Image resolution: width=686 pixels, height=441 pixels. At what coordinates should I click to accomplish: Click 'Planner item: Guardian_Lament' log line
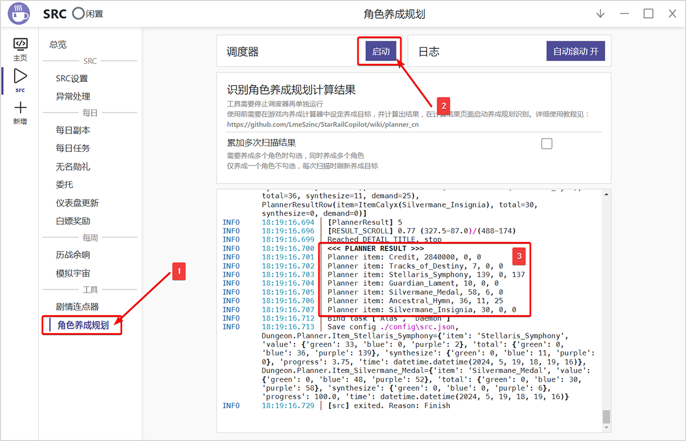[413, 283]
